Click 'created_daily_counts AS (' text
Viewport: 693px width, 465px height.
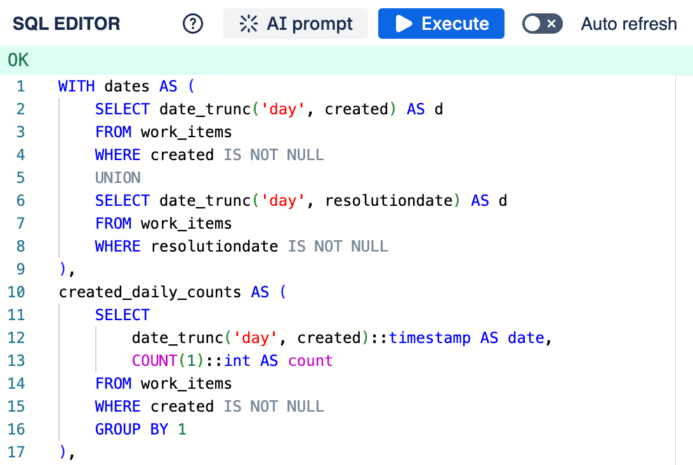point(173,292)
